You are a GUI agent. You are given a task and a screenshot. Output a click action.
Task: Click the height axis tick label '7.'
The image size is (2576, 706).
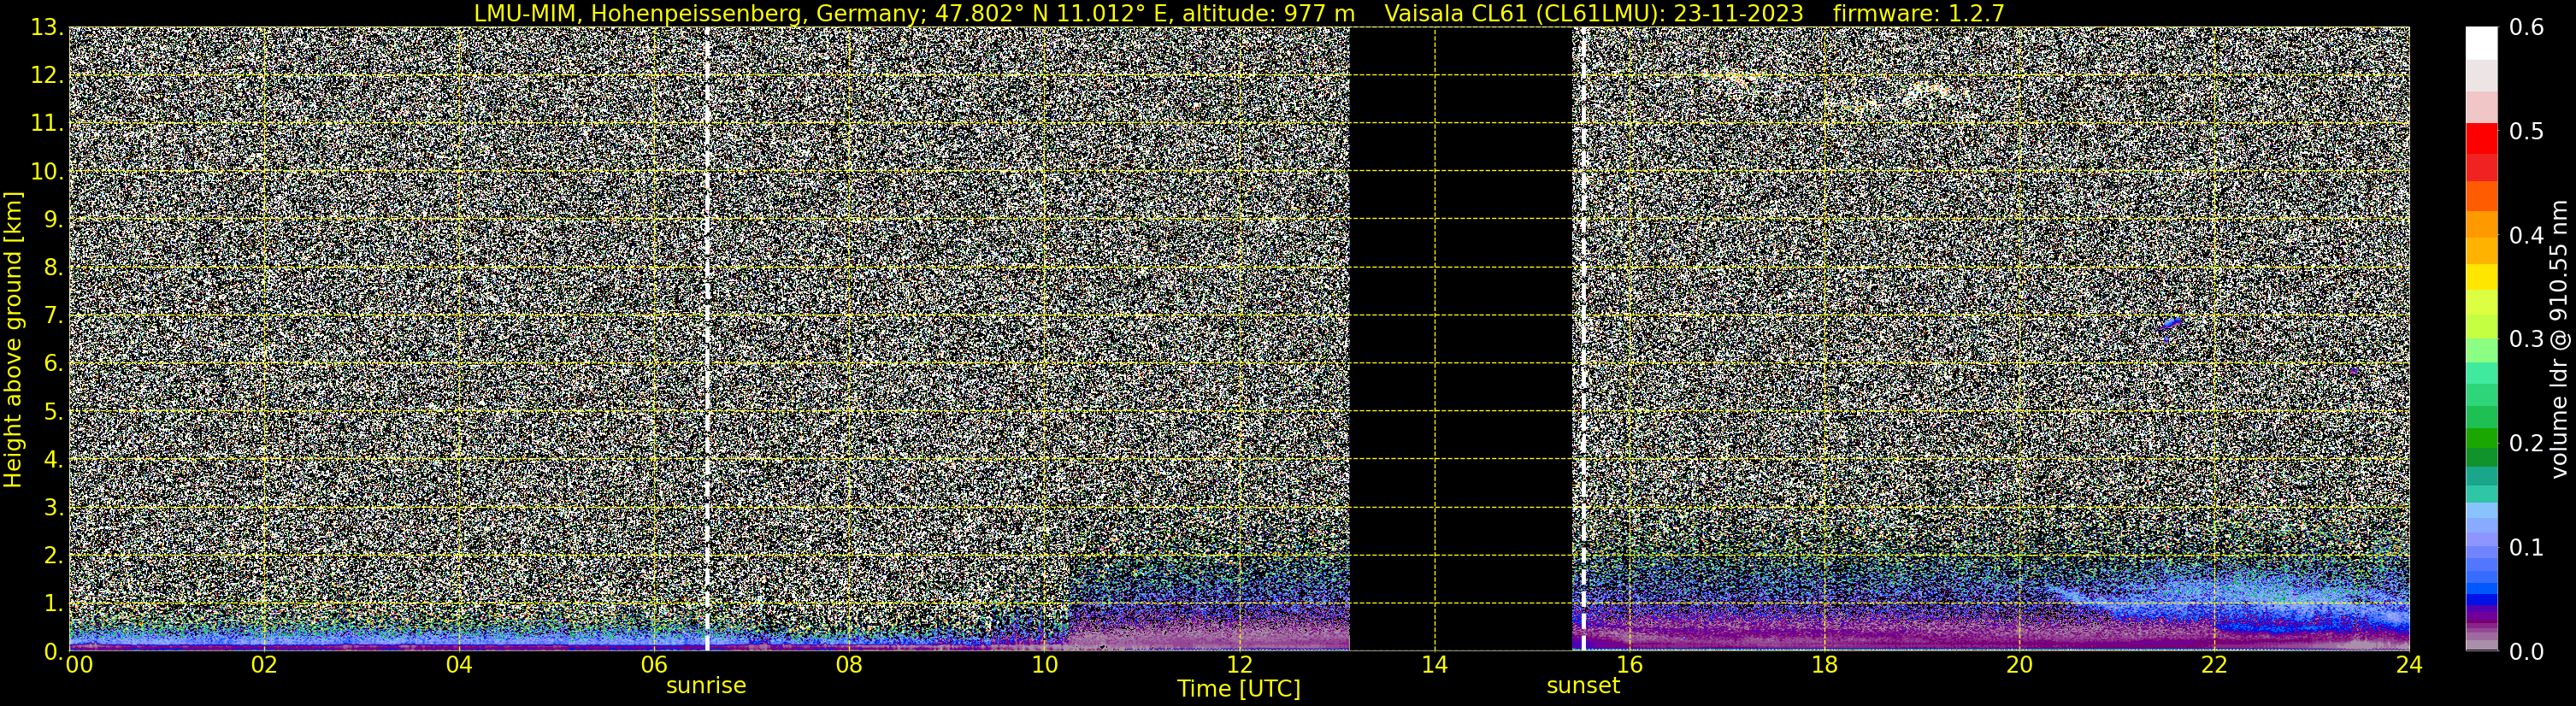pyautogui.click(x=52, y=315)
